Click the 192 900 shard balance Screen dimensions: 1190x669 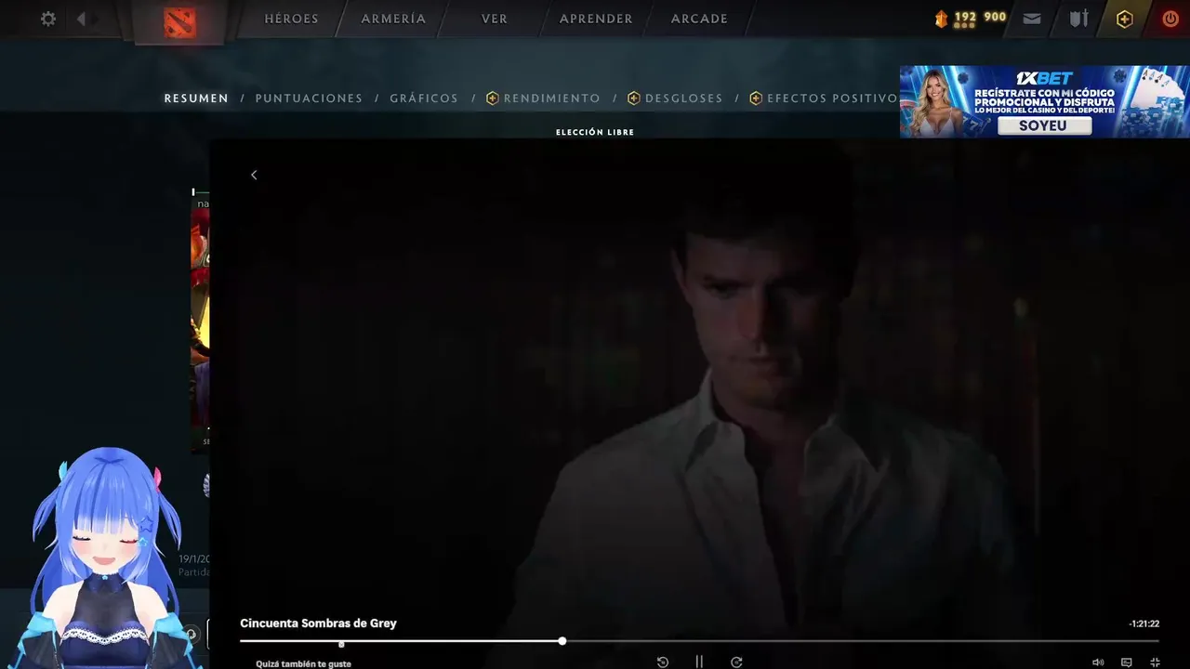pos(980,17)
